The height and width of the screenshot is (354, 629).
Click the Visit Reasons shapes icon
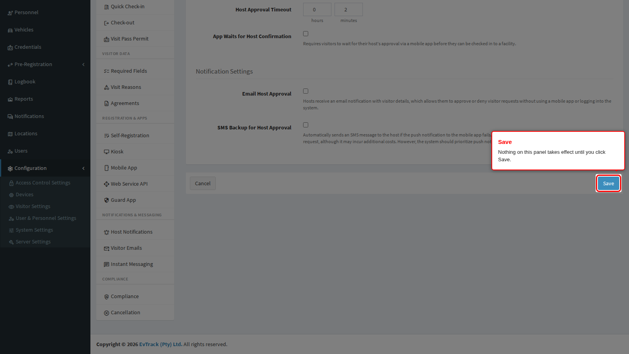107,88
